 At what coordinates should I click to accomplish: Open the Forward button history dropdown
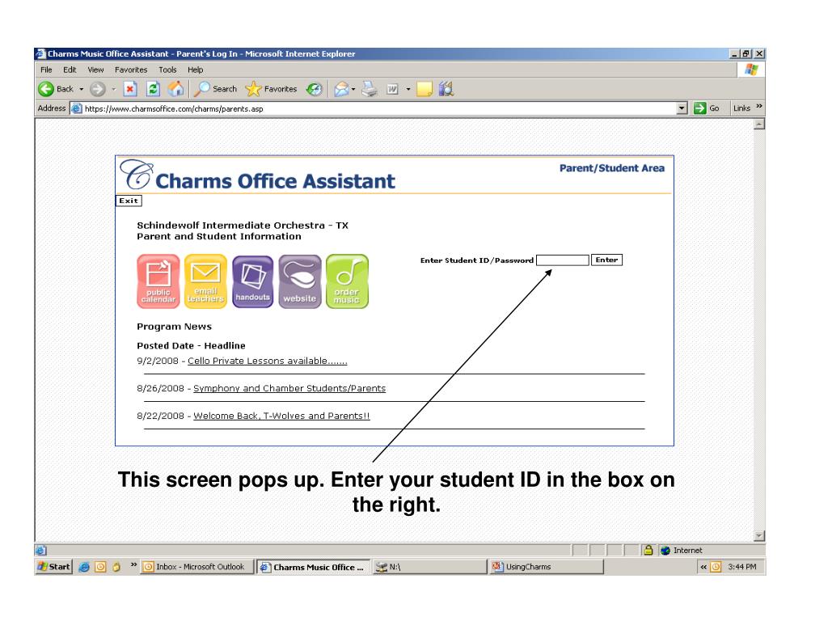click(x=113, y=89)
